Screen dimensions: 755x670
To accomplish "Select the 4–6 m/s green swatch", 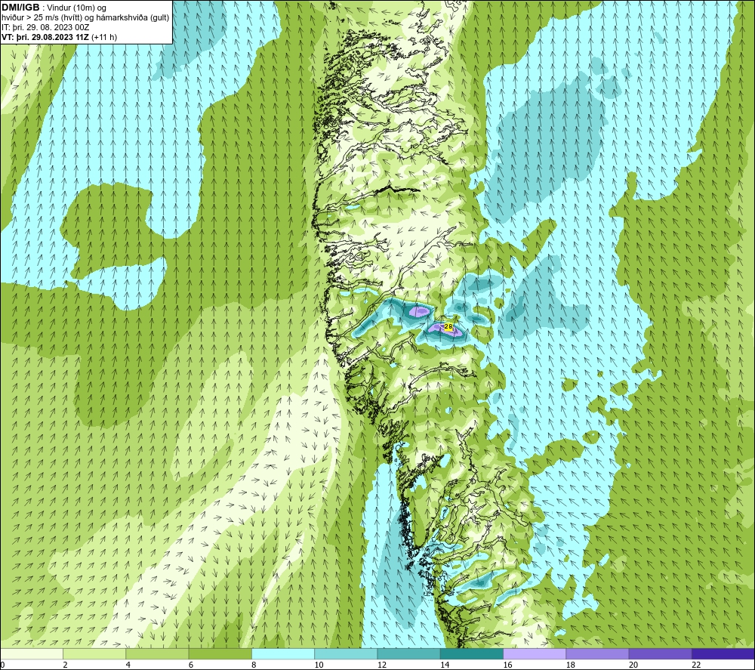I will pyautogui.click(x=157, y=653).
